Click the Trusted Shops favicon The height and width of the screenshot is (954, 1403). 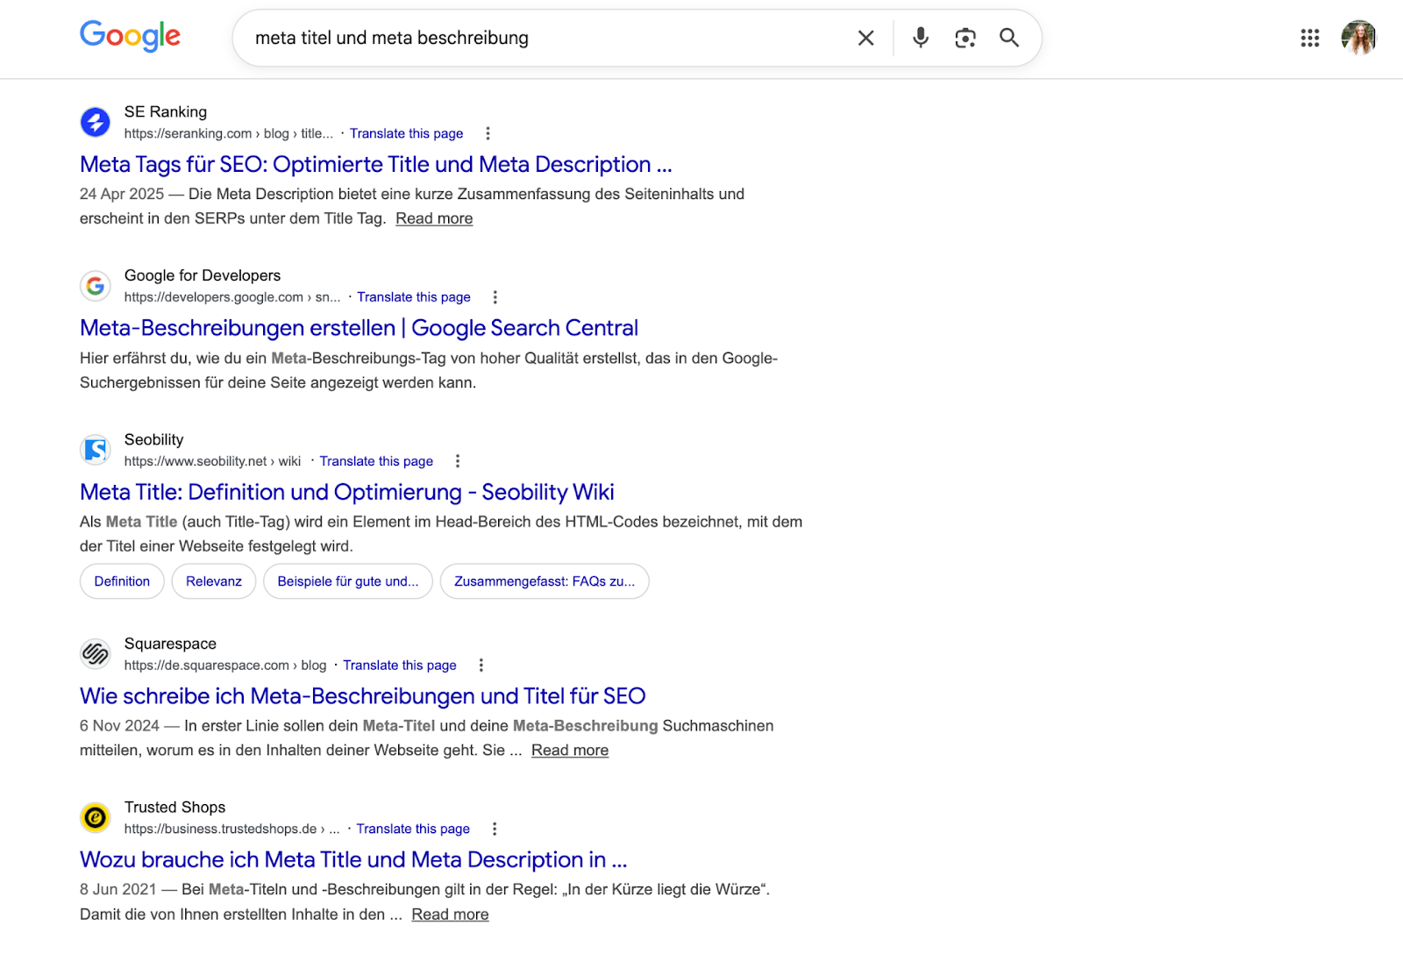point(95,817)
